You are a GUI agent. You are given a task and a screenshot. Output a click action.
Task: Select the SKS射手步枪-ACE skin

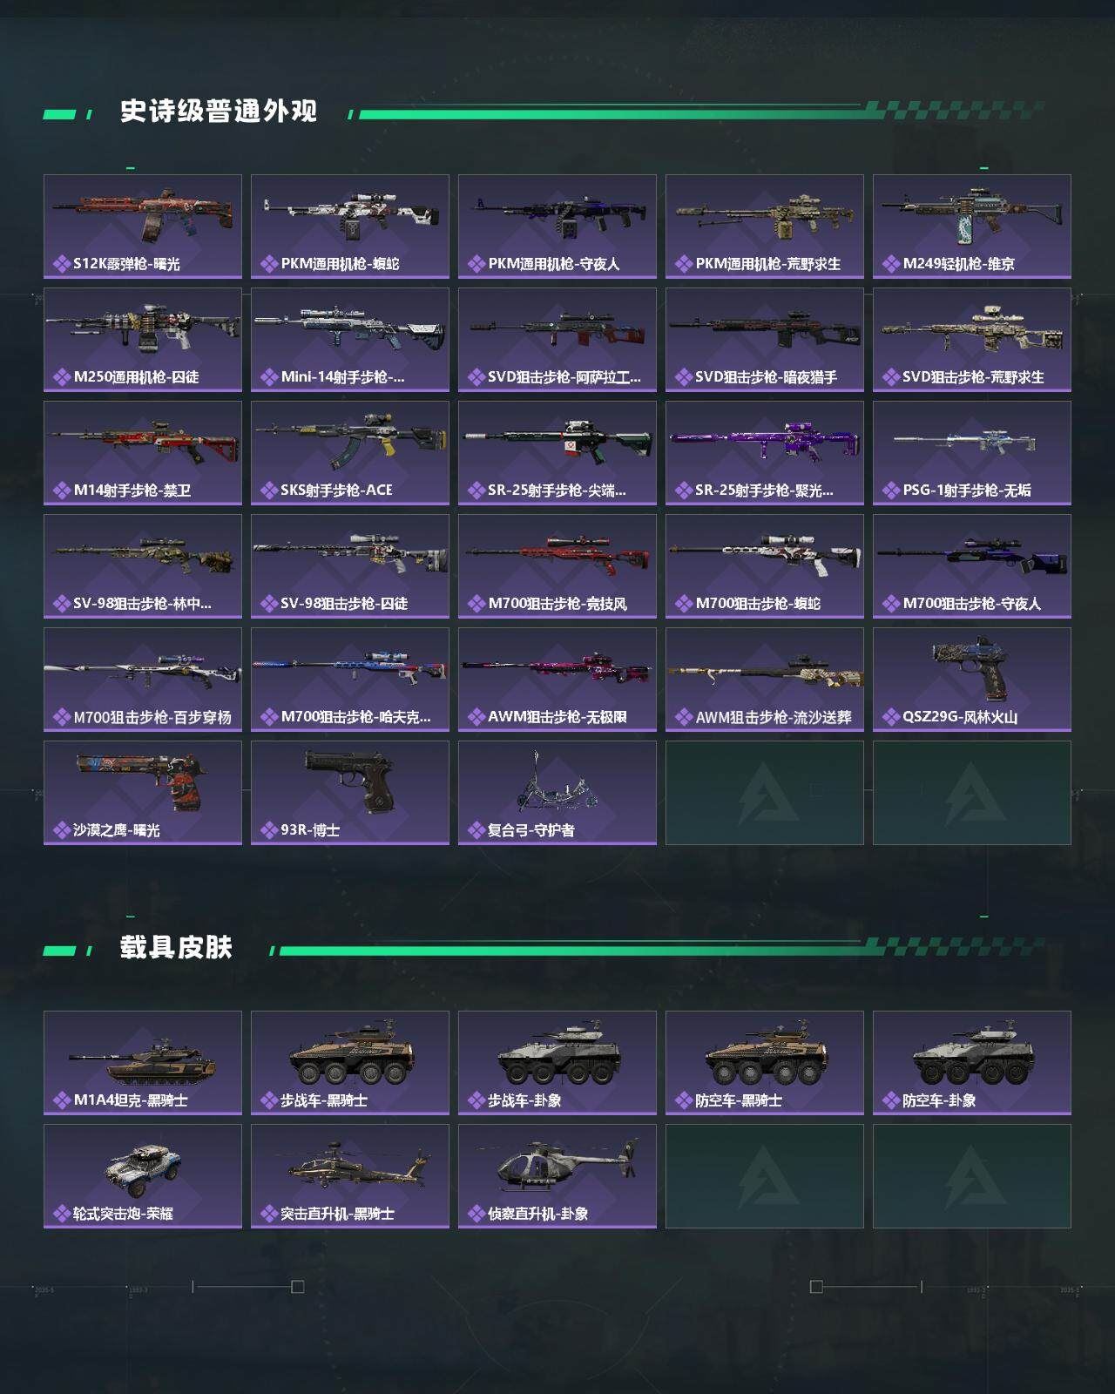(x=350, y=453)
